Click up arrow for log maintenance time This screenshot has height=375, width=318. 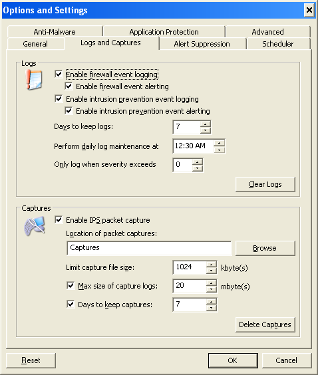219,143
